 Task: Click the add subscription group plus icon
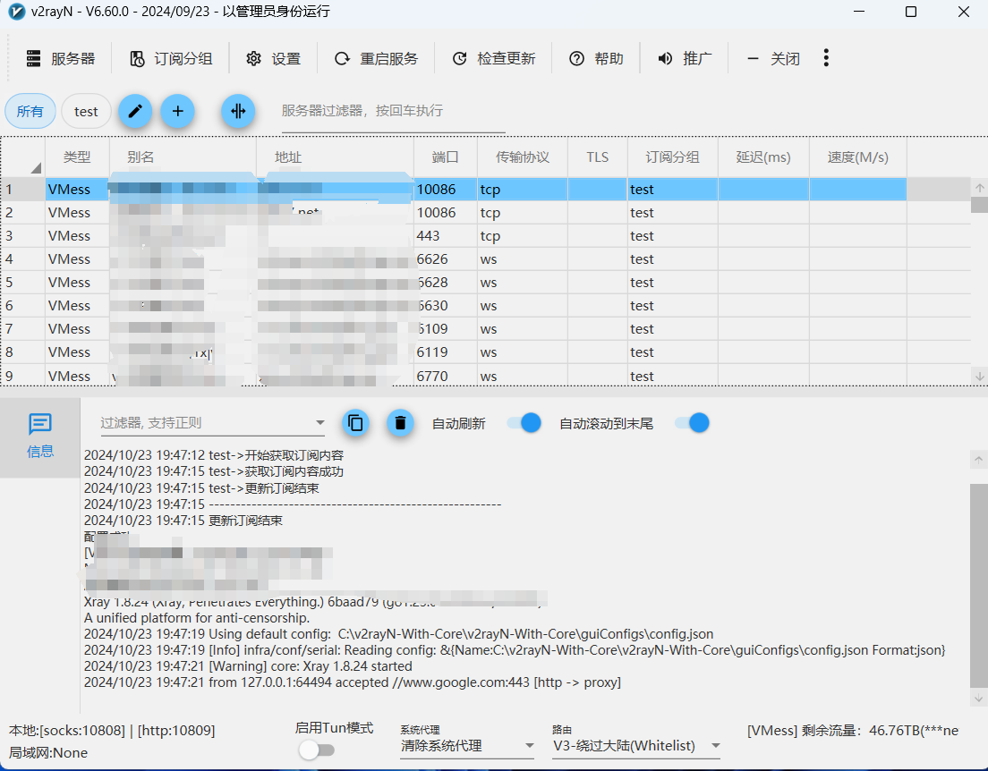[x=177, y=111]
